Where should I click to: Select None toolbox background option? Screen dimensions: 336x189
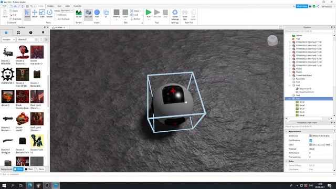(x=40, y=169)
